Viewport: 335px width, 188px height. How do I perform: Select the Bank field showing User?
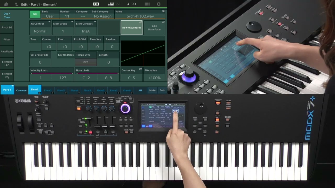click(x=50, y=16)
